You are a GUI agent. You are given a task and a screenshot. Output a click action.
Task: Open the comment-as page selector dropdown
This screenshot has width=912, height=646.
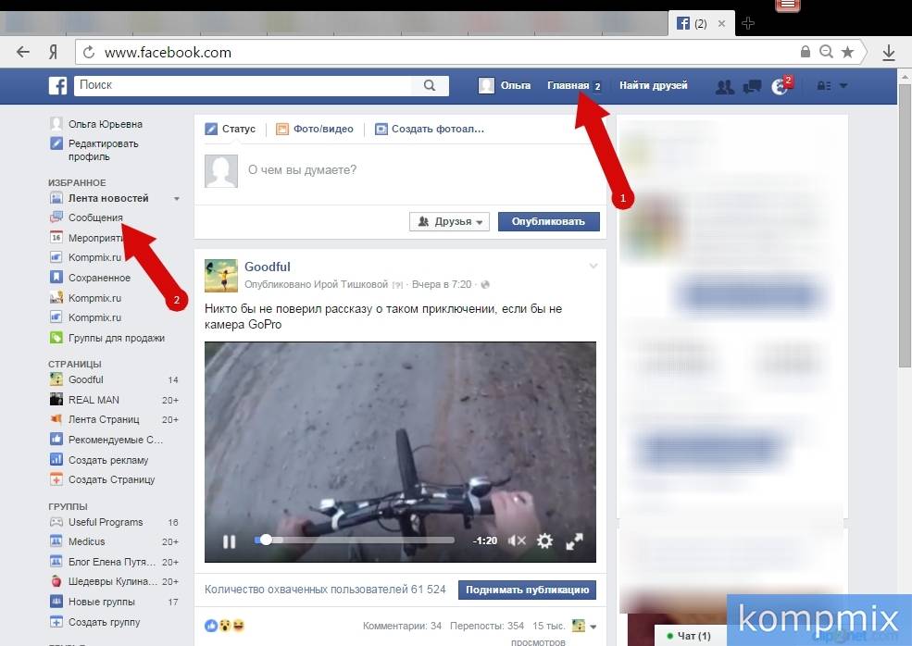(584, 627)
